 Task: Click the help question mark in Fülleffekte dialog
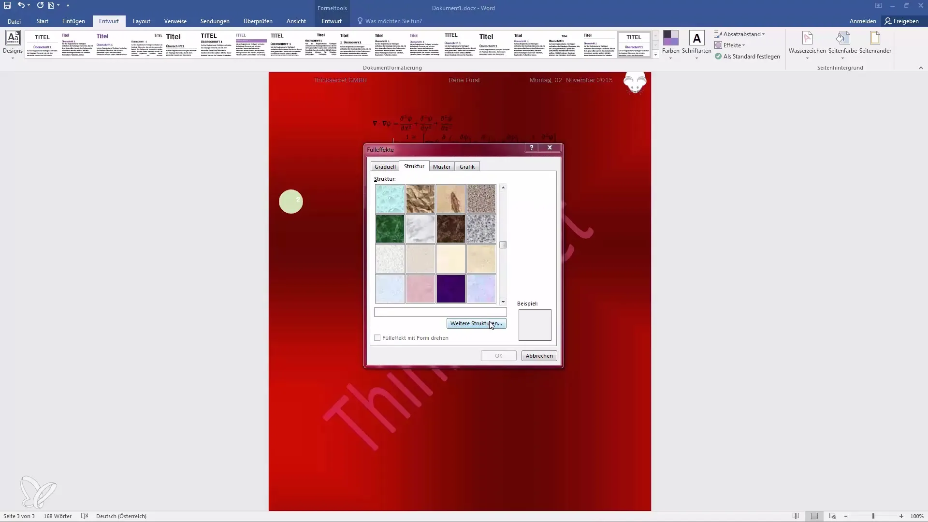pos(532,147)
